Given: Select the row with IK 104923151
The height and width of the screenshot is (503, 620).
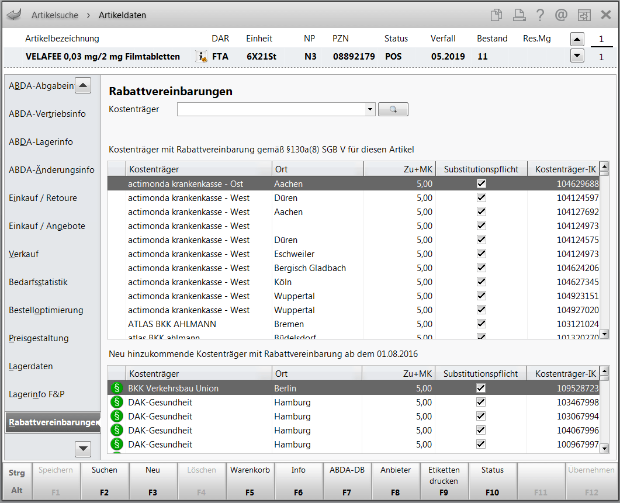Looking at the screenshot, I should (354, 296).
